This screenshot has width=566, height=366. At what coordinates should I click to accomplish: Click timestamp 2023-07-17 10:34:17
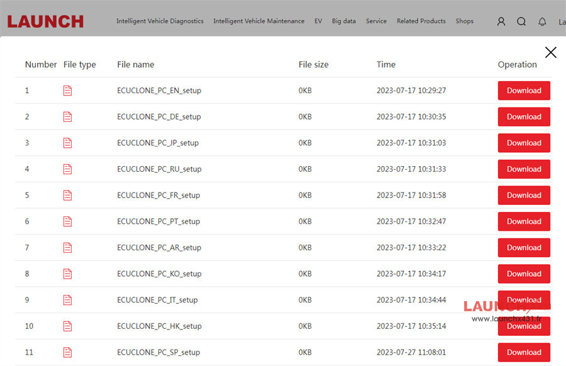click(x=411, y=274)
